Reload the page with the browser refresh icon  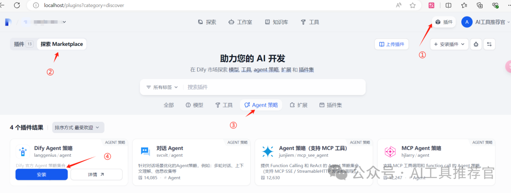click(x=18, y=5)
